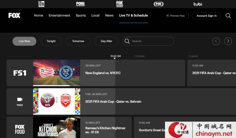Click the Fox Food channel logo
This screenshot has width=236, height=138.
click(20, 129)
